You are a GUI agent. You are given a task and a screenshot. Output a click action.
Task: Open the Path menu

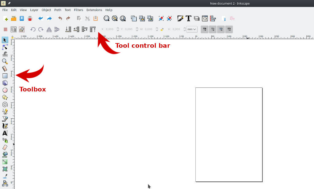point(58,10)
